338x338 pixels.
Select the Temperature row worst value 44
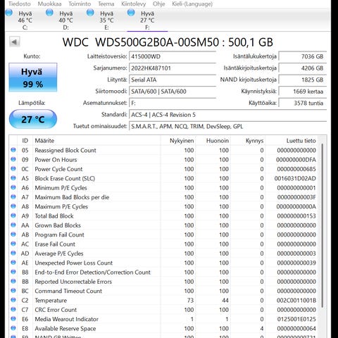(x=225, y=301)
